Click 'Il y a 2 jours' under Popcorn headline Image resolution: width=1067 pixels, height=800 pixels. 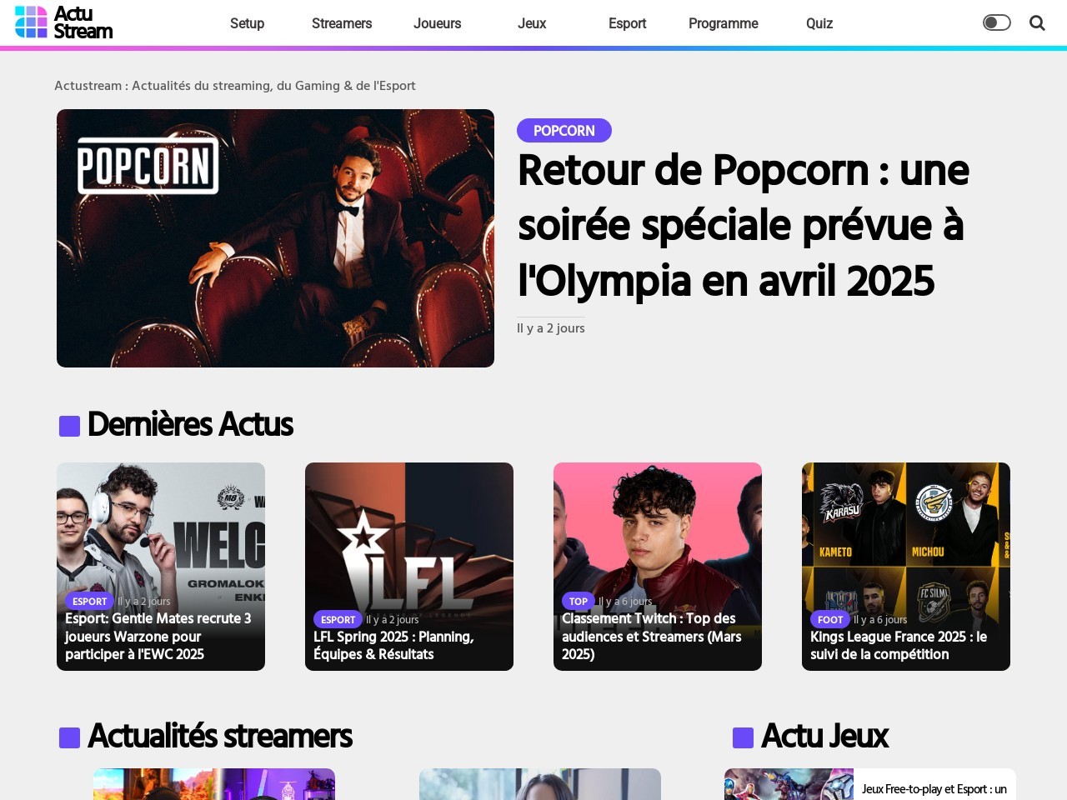tap(551, 328)
